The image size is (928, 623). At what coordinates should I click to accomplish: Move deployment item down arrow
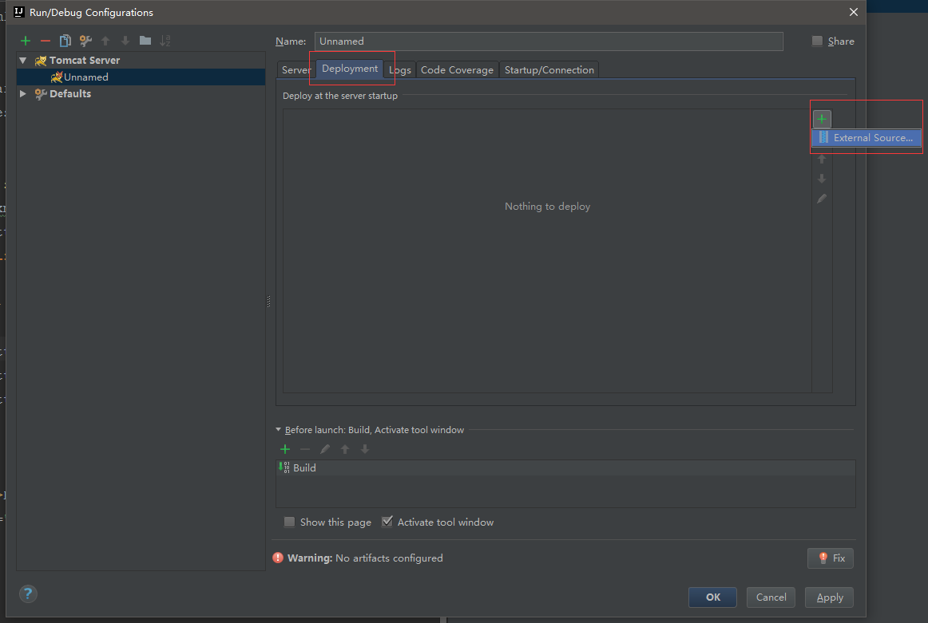822,179
